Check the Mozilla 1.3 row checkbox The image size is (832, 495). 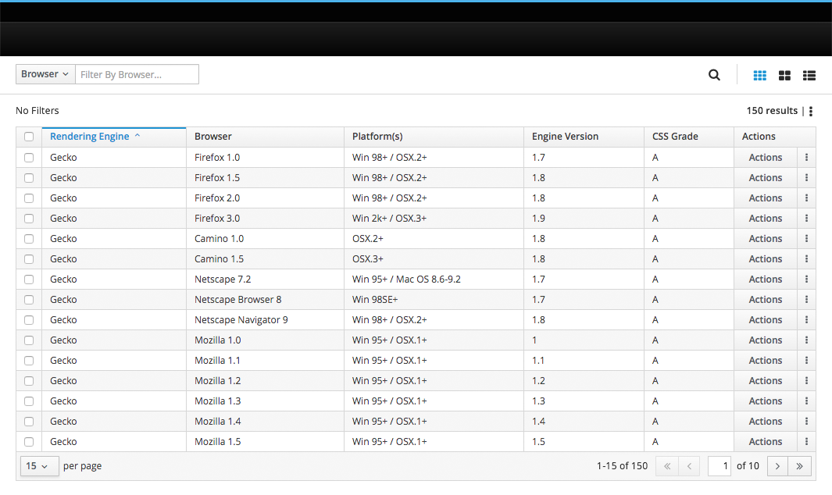coord(29,401)
